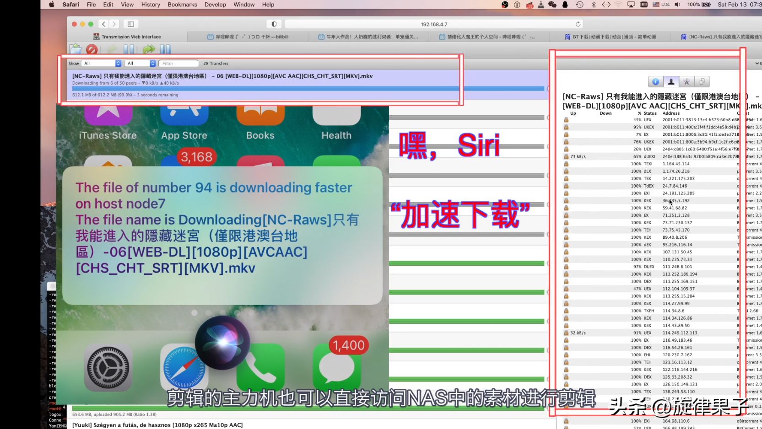Click the Safari privacy shield icon
Image resolution: width=762 pixels, height=429 pixels.
274,24
